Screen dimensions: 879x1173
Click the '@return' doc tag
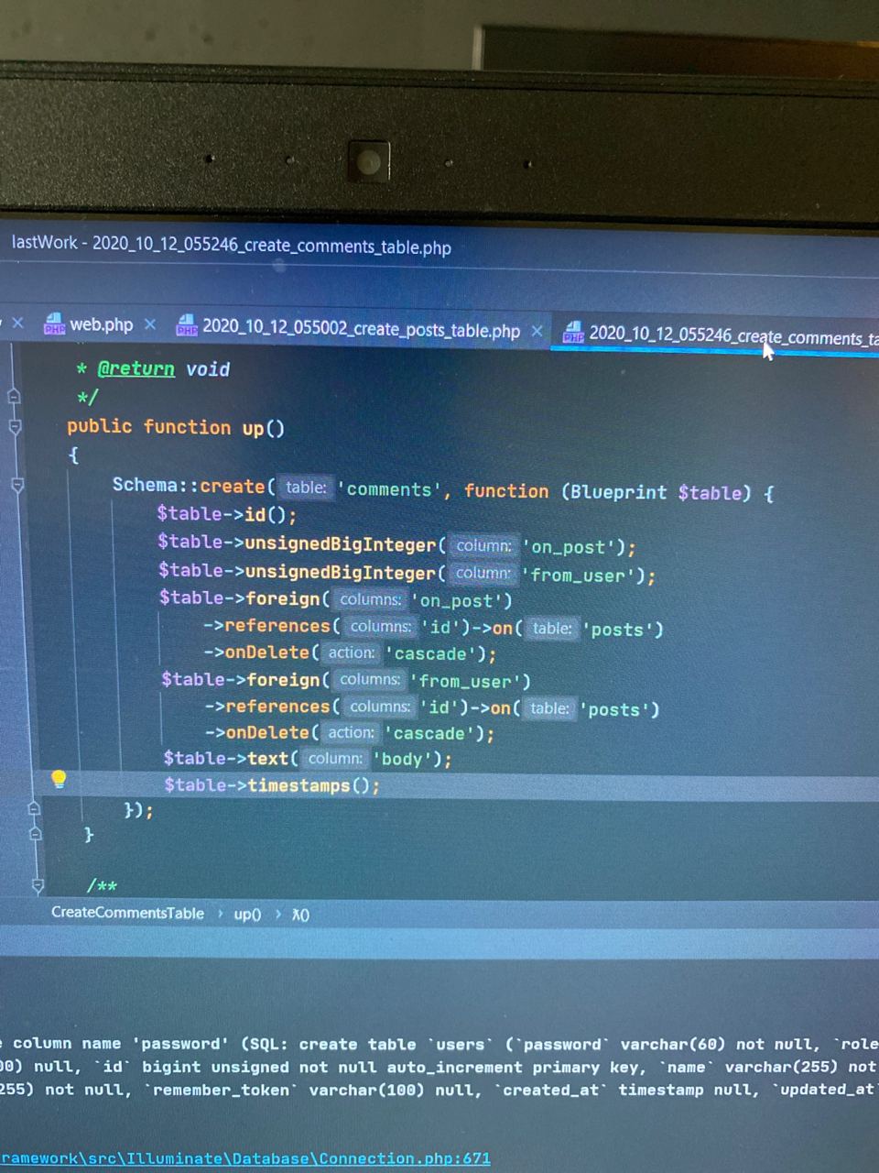coord(136,368)
